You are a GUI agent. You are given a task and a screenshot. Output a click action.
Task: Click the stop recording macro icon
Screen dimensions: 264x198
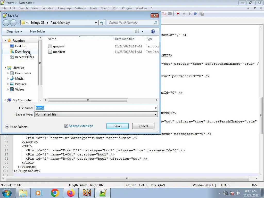(184, 14)
